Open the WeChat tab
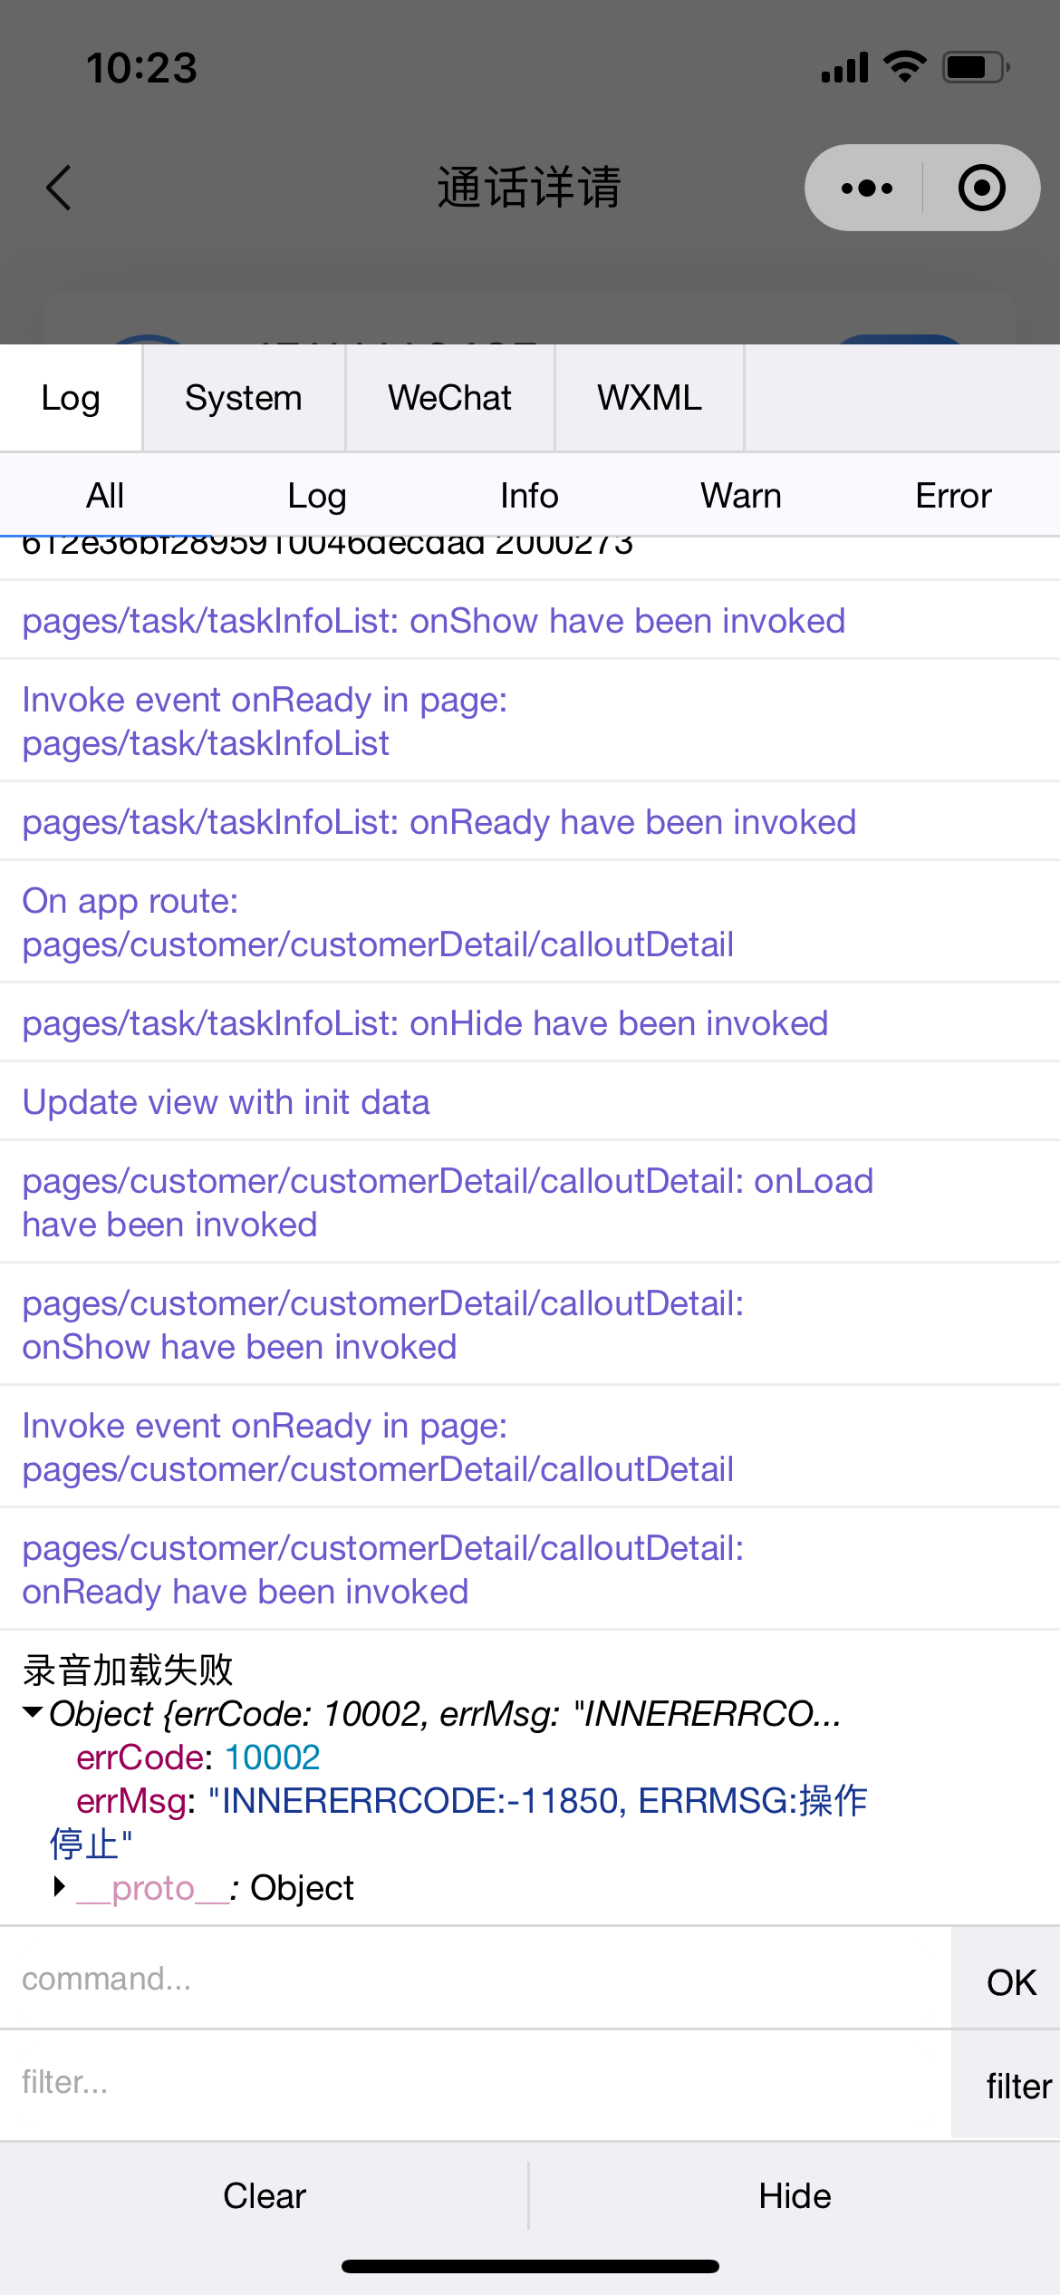Screen dimensions: 1060x2295 pyautogui.click(x=449, y=398)
